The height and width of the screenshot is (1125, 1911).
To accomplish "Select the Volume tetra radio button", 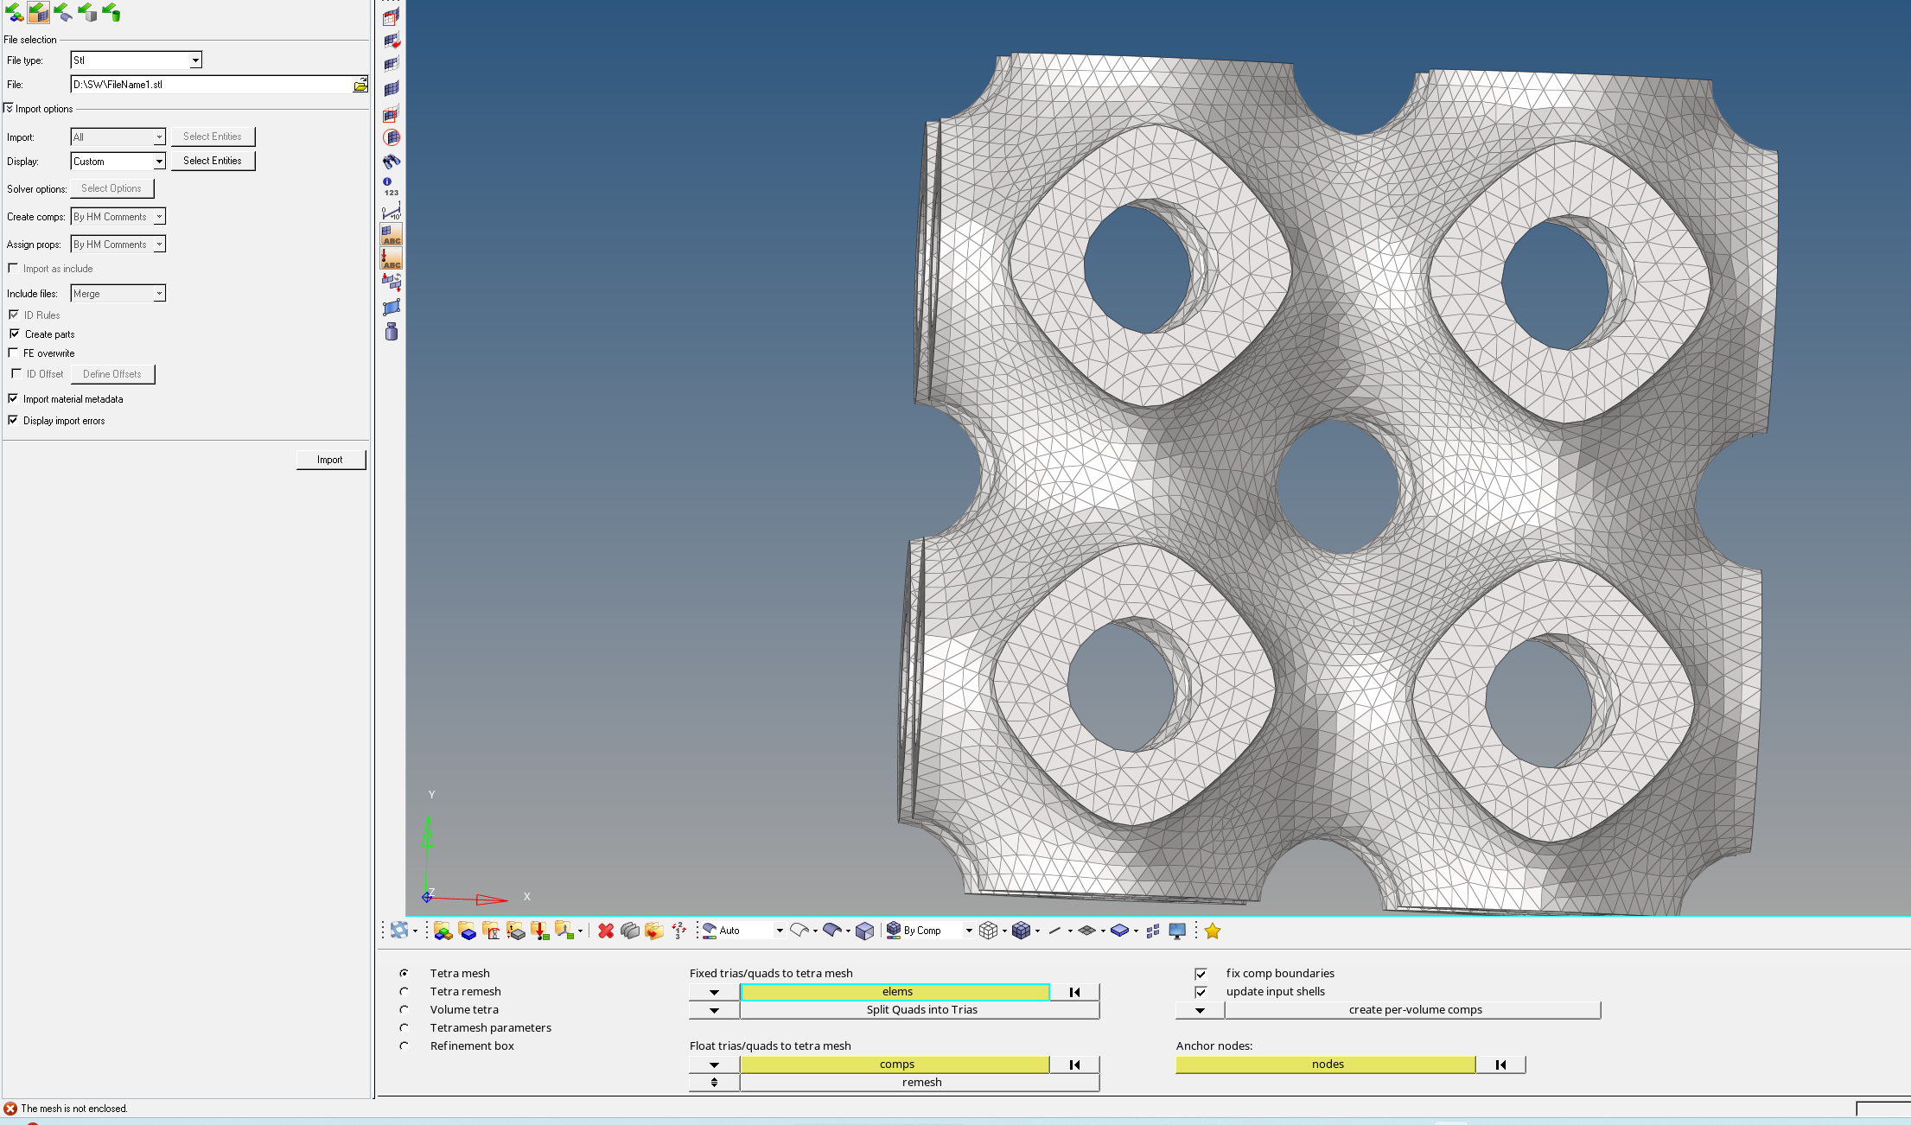I will (x=404, y=1010).
